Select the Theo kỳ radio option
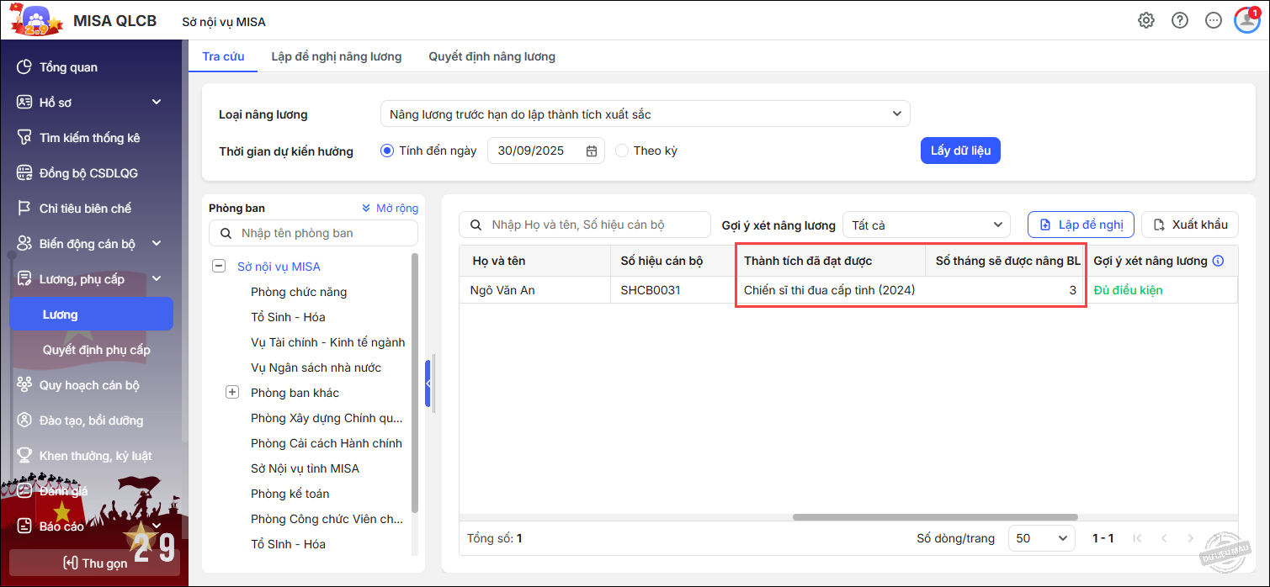 pos(622,151)
